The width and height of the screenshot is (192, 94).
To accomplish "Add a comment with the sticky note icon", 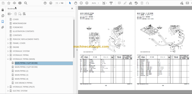I will (119, 3).
